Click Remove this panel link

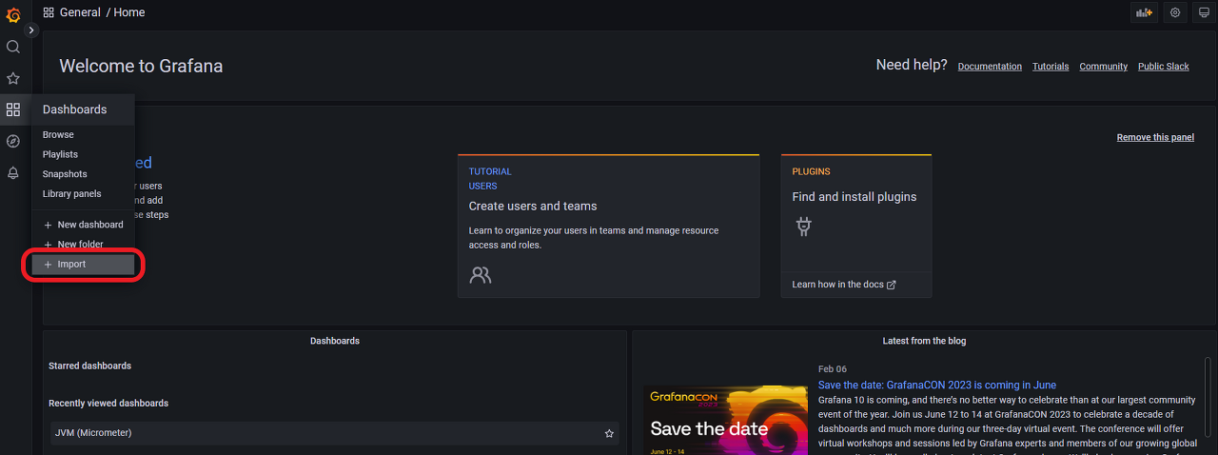[1155, 137]
